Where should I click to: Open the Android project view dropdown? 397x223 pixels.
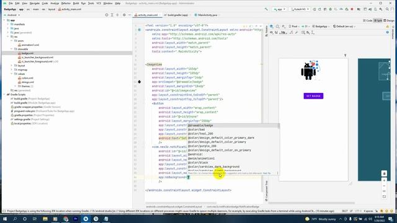[12, 15]
